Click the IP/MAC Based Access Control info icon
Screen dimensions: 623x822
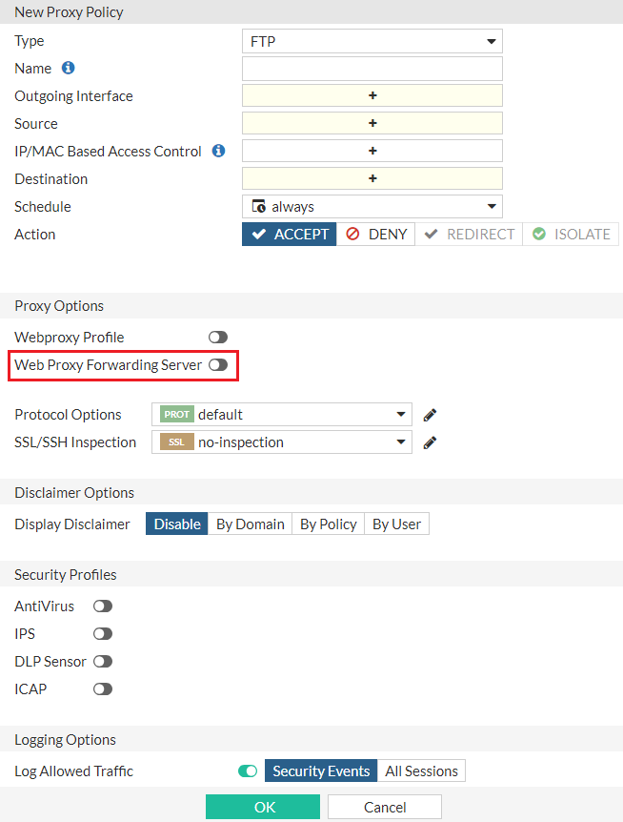click(219, 151)
